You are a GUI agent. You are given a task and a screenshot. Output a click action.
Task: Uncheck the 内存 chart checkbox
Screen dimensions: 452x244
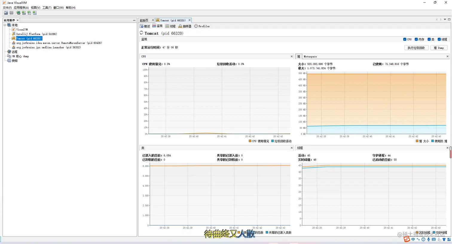(416, 39)
